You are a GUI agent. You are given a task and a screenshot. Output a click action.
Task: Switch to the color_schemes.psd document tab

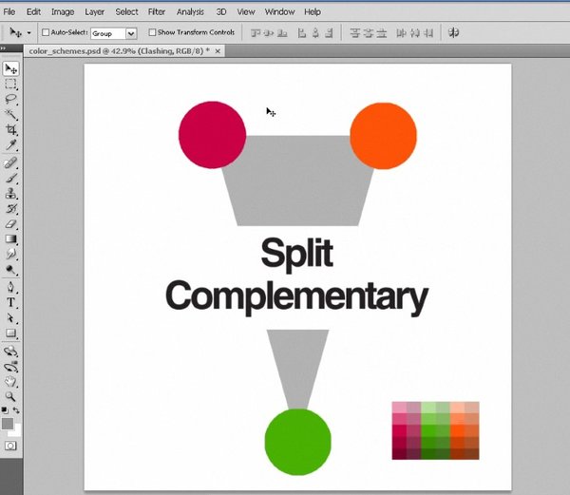(120, 51)
